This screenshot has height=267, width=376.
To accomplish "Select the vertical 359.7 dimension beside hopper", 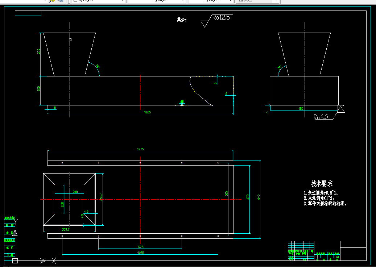I will (x=101, y=197).
